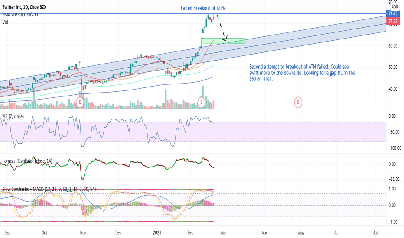Screen dimensions: 404x238
Task: Click the Sep date axis label
Action: tap(7, 233)
